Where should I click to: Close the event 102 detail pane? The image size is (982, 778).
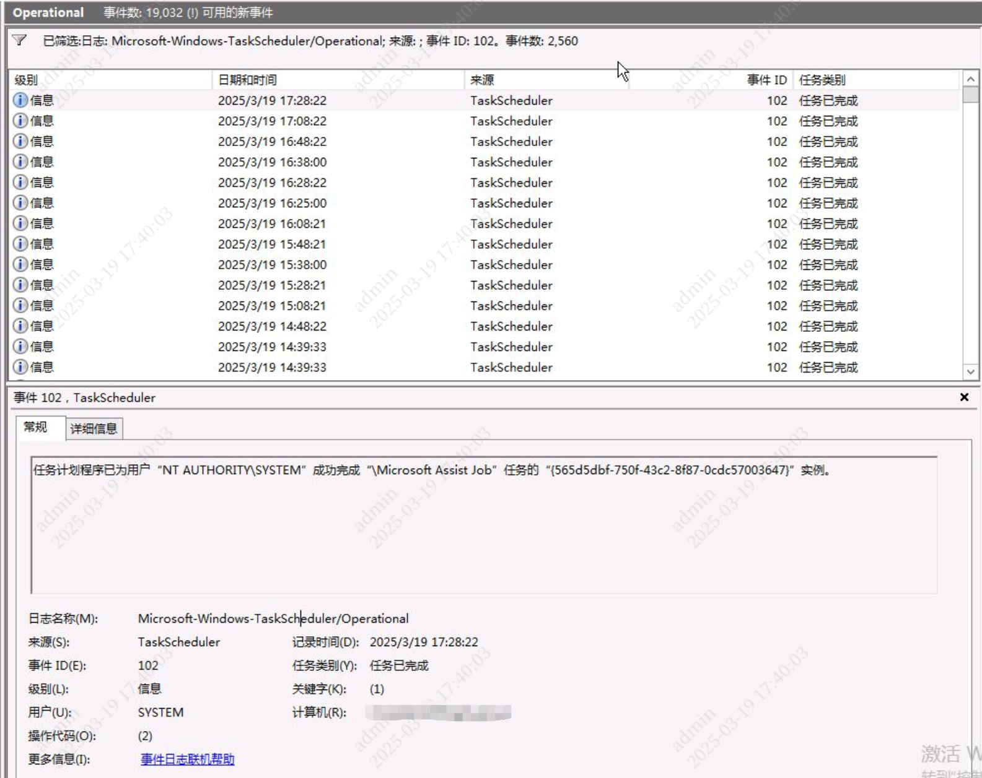(964, 397)
